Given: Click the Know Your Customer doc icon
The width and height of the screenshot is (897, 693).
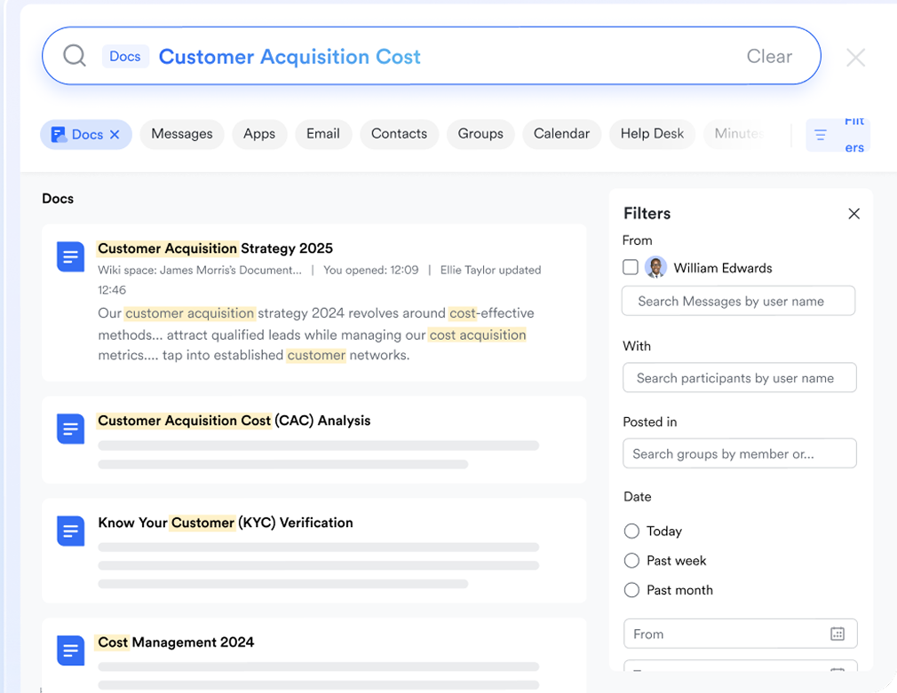Looking at the screenshot, I should point(71,531).
